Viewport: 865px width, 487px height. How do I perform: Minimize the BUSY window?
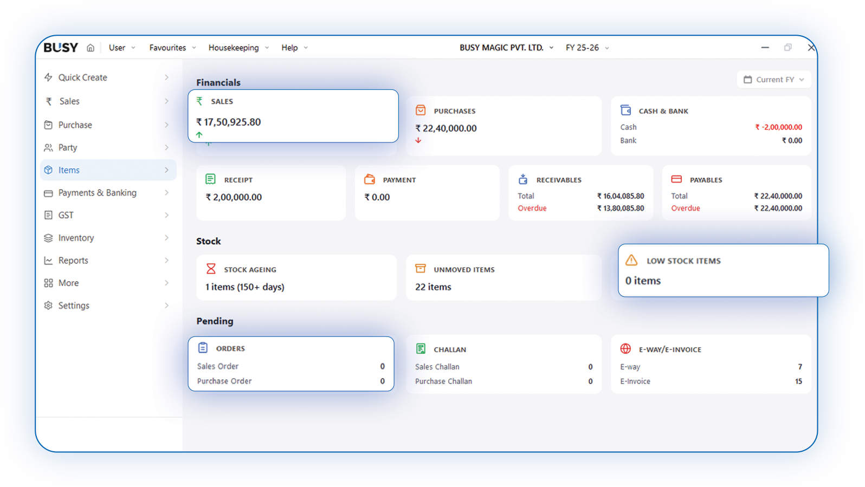pos(765,48)
